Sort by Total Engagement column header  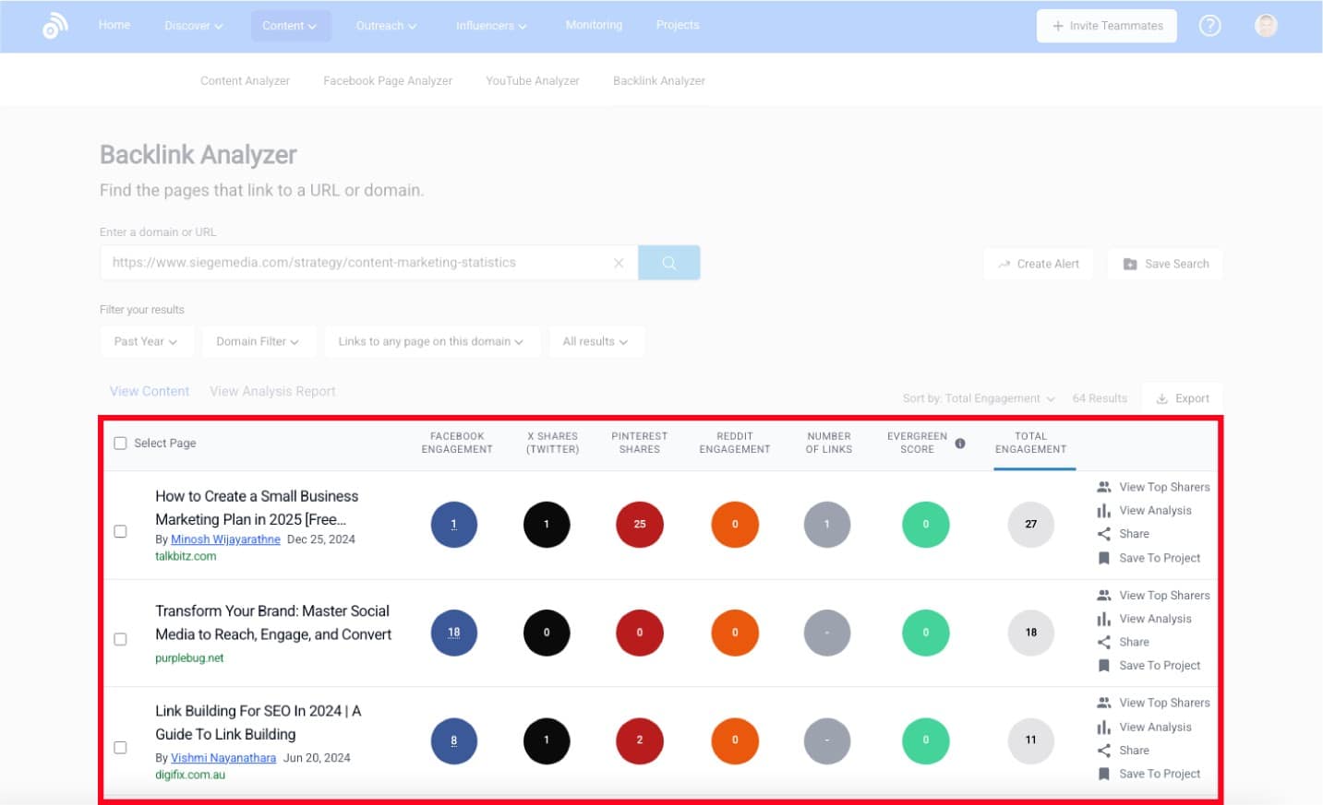1030,444
